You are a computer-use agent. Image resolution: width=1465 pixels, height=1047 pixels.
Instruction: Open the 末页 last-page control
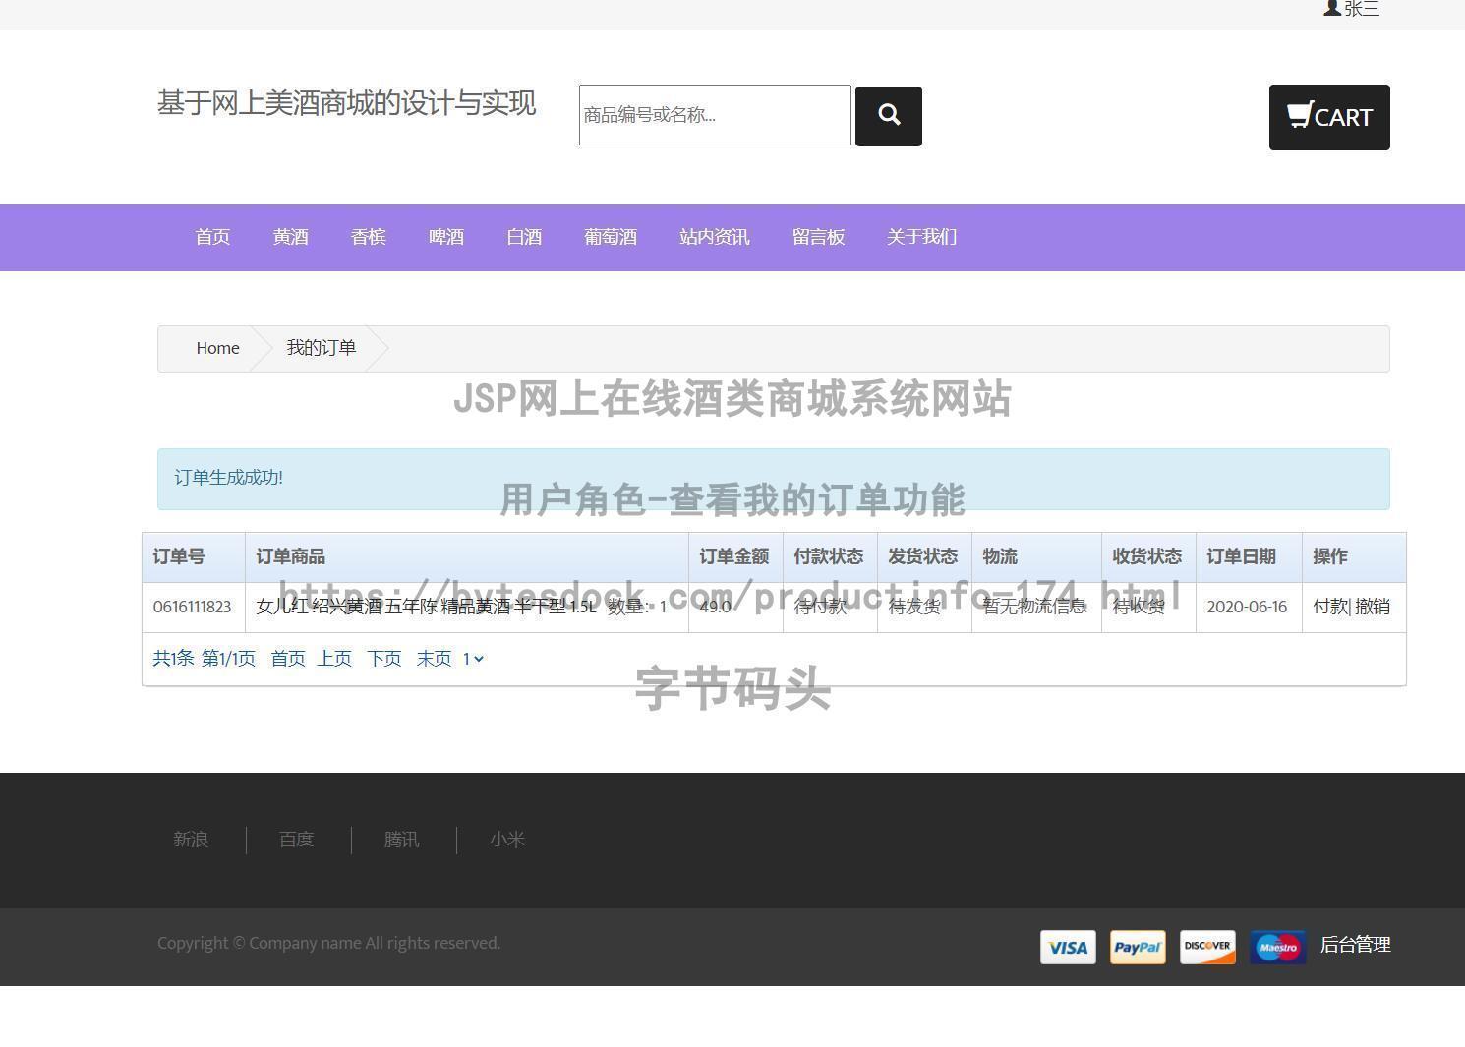click(433, 659)
